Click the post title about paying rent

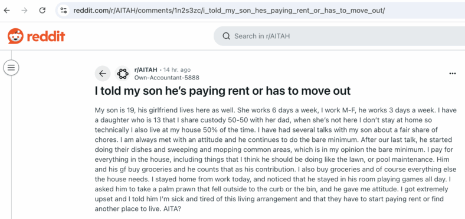pos(222,91)
